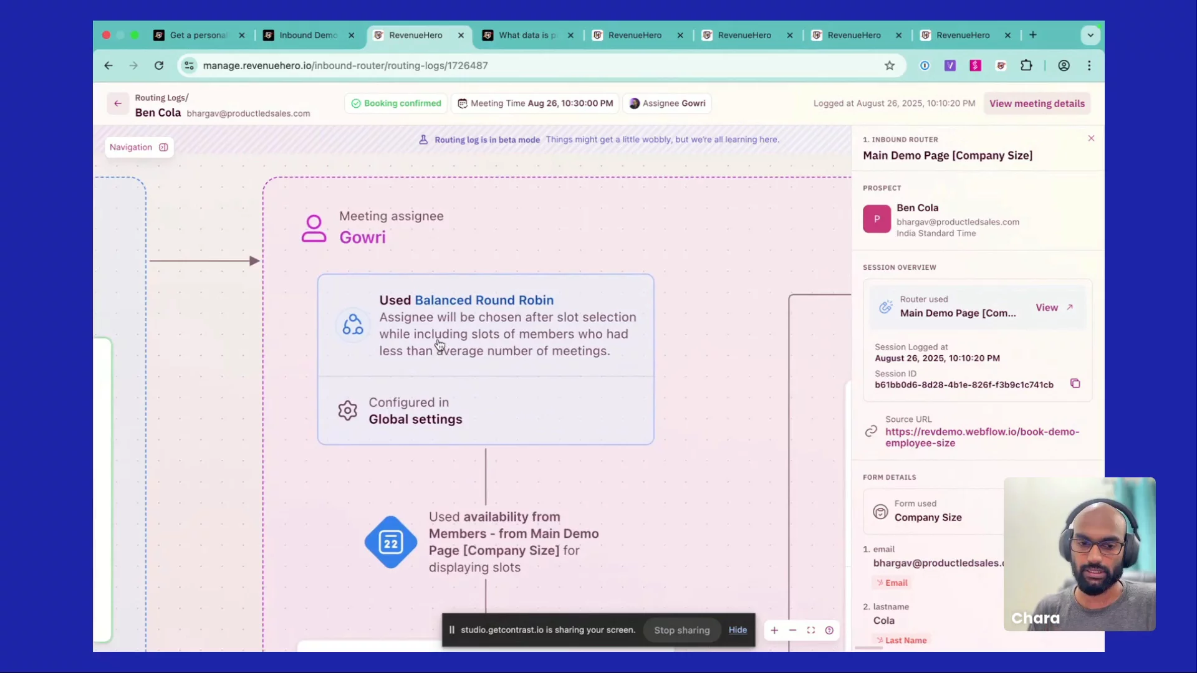This screenshot has height=673, width=1197.
Task: Copy the Session ID
Action: pos(1075,383)
